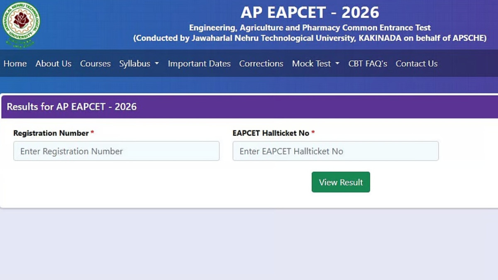The width and height of the screenshot is (498, 280).
Task: Click the JNTU Kakinada university logo
Action: [22, 24]
